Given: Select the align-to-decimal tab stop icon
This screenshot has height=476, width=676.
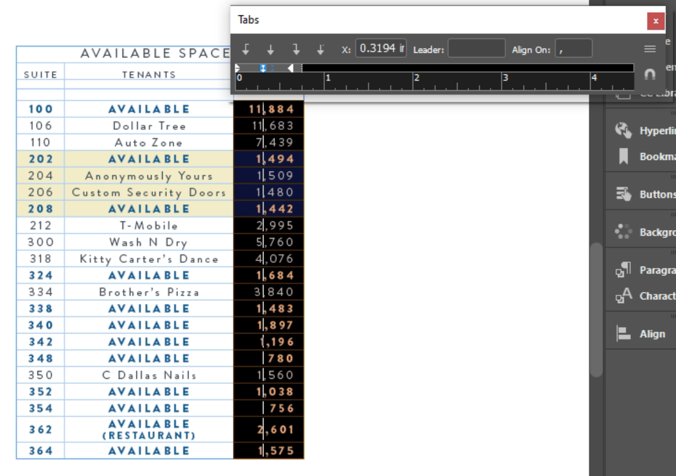Looking at the screenshot, I should point(321,49).
